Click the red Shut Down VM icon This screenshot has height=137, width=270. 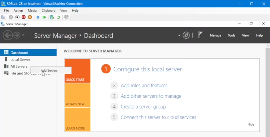[x=23, y=17]
